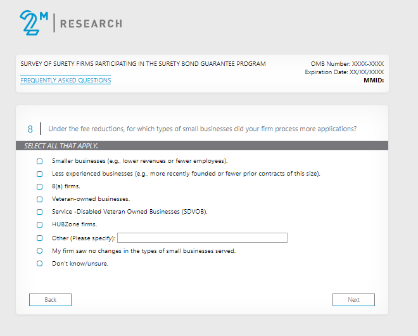Click the 8(a) firms label text
Image resolution: width=418 pixels, height=336 pixels.
click(x=66, y=186)
